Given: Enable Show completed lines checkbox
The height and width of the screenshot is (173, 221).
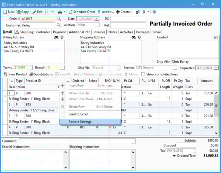Looking at the screenshot, I should click(143, 74).
